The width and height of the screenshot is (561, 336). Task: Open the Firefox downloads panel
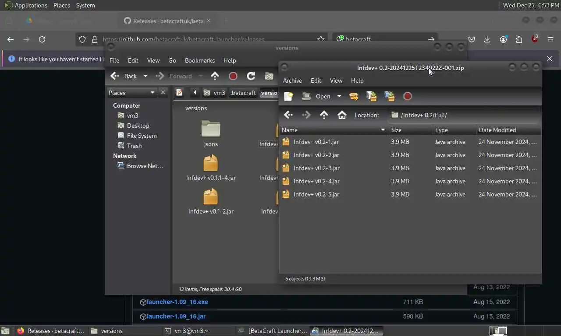click(x=487, y=39)
